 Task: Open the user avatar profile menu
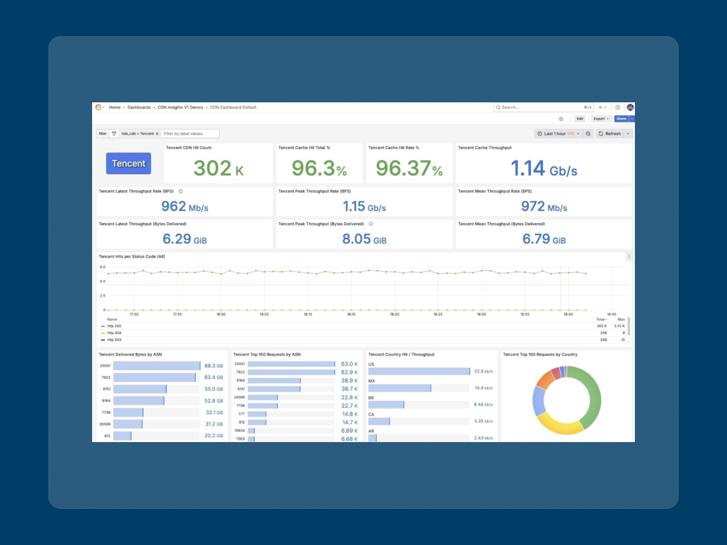click(x=630, y=107)
